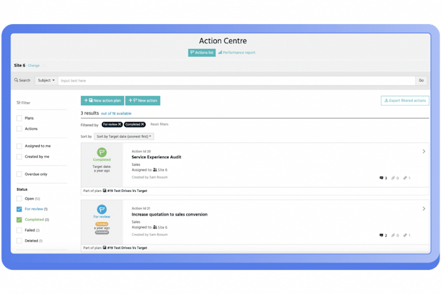Click 'Created by Sam Rooum' on Action 20
The height and width of the screenshot is (294, 441).
[x=150, y=177]
